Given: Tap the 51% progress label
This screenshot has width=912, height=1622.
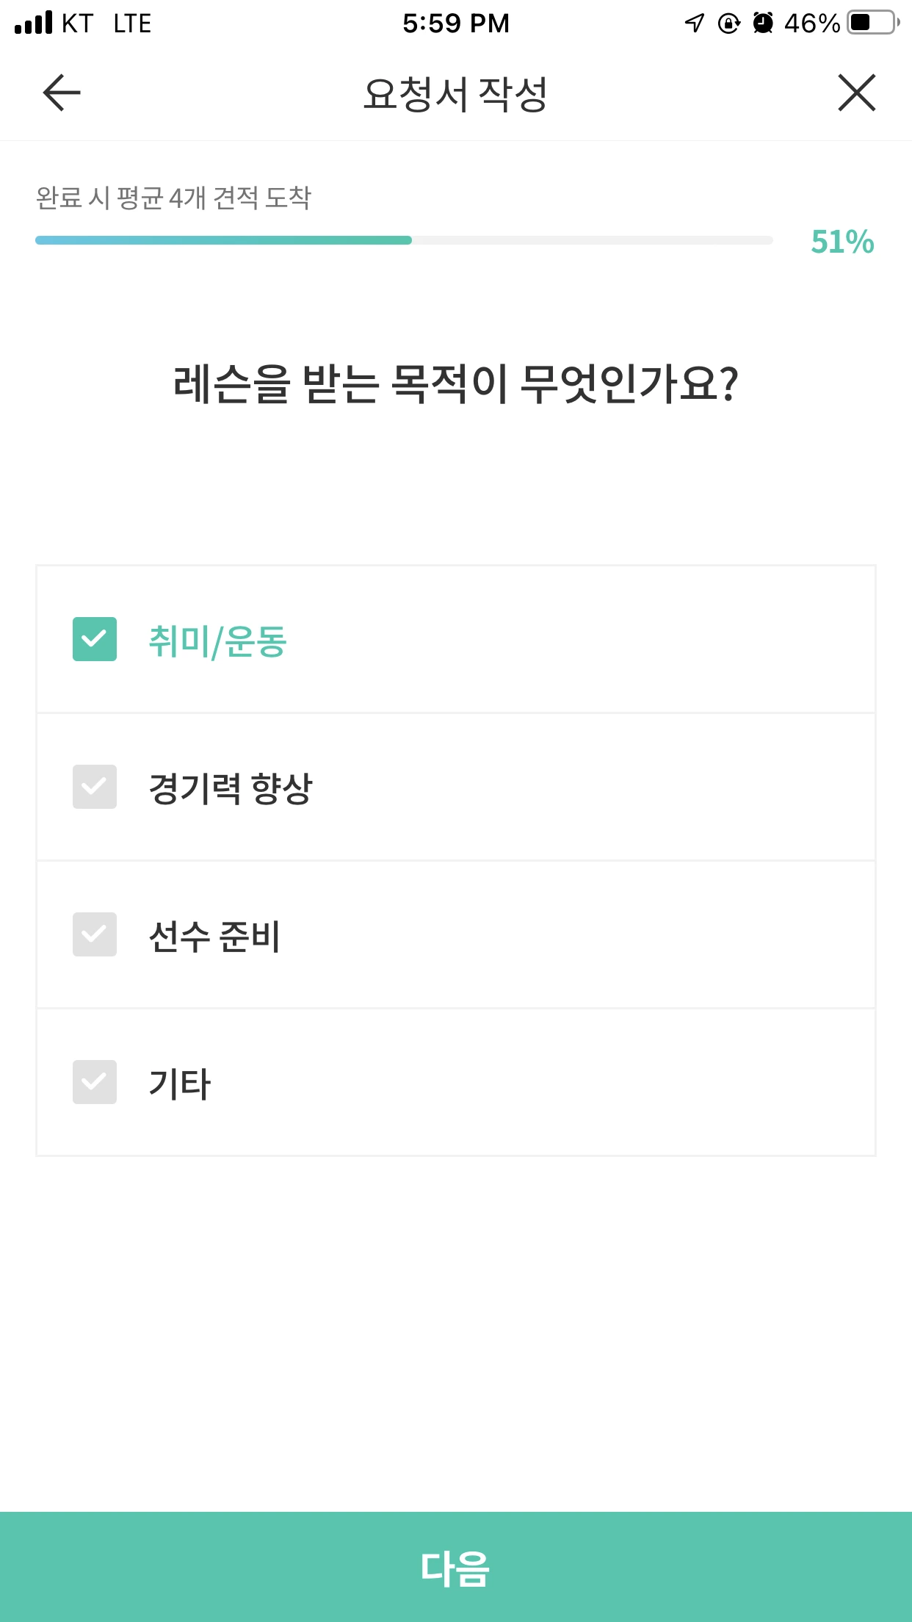Looking at the screenshot, I should [842, 242].
